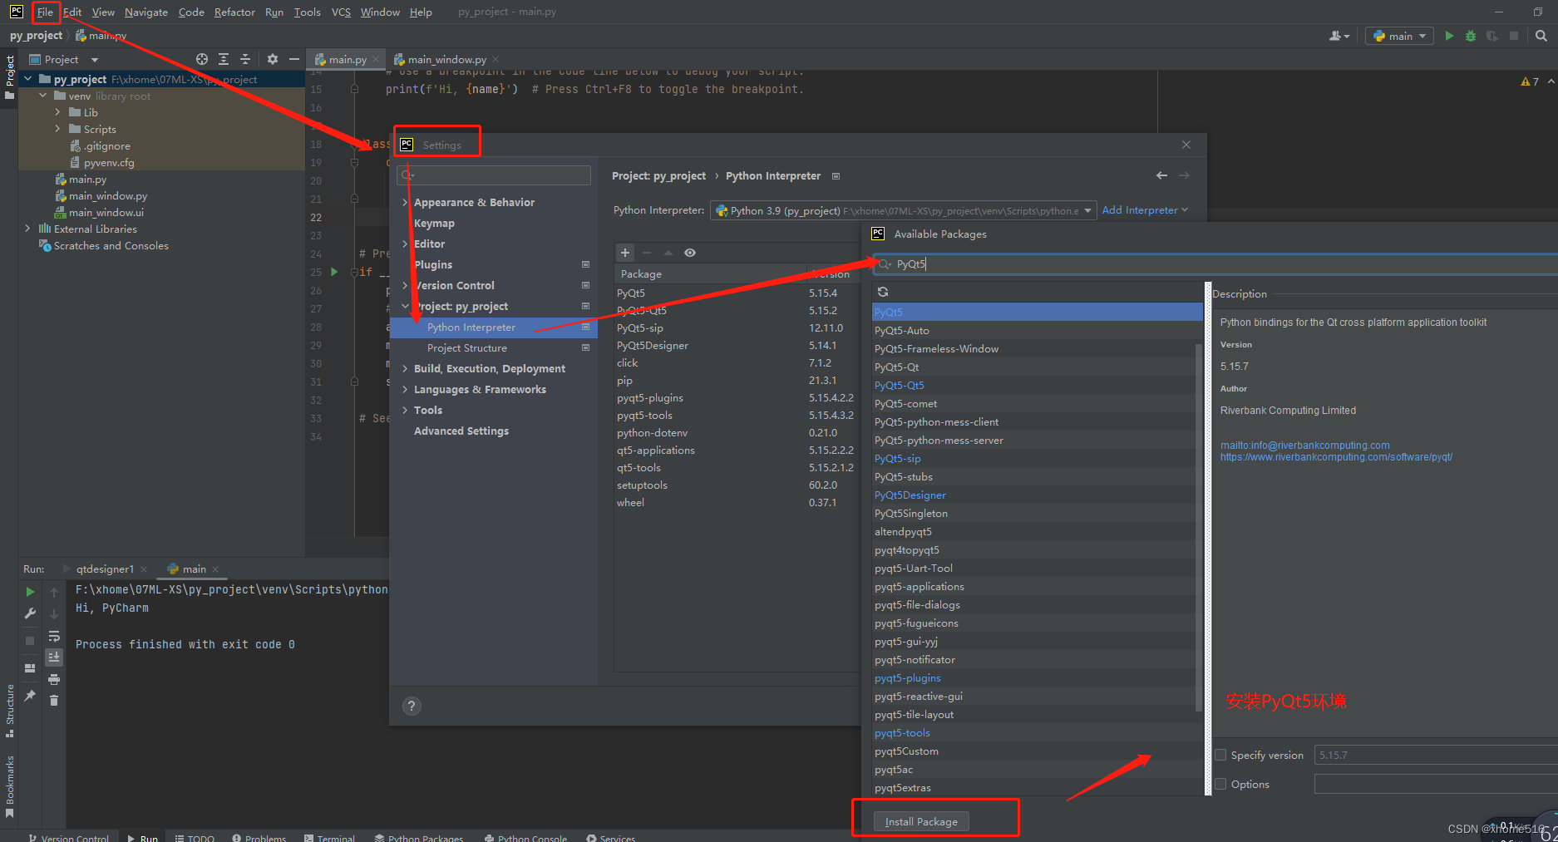
Task: Select PyQt5Designer row in installed packages
Action: 737,345
